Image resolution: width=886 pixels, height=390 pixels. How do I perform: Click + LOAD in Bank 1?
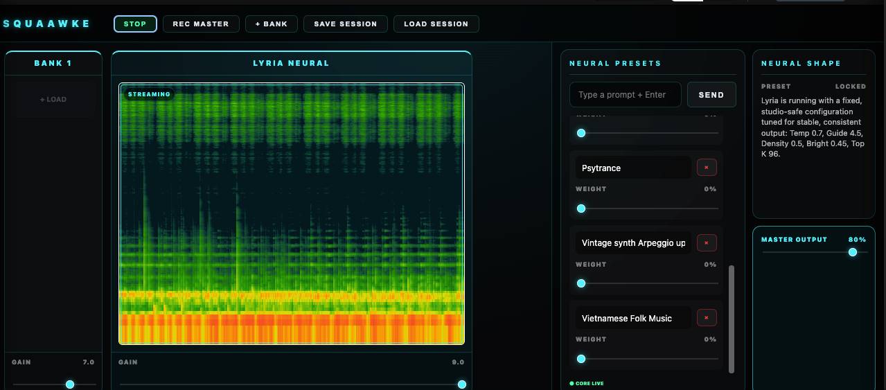point(53,99)
